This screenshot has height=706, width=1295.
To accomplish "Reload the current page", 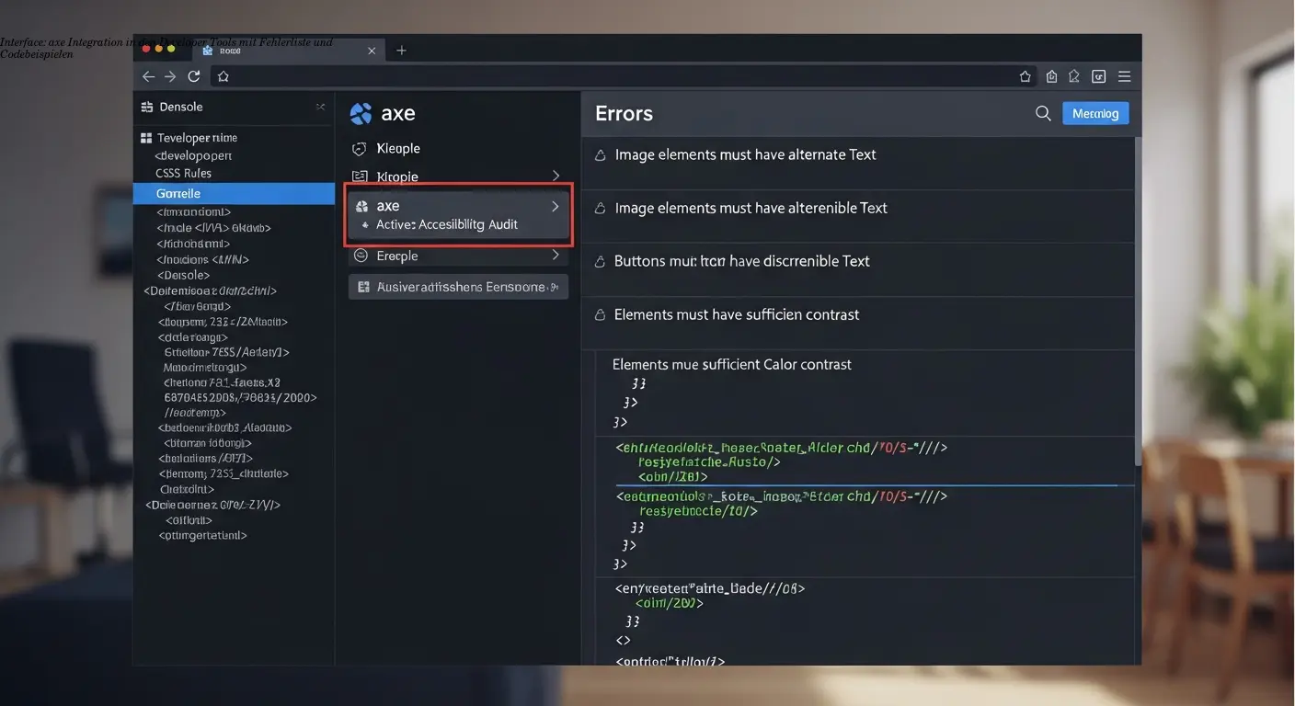I will coord(194,76).
